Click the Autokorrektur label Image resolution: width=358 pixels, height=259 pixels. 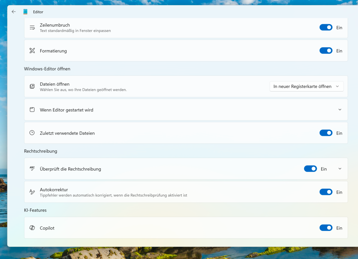[54, 190]
